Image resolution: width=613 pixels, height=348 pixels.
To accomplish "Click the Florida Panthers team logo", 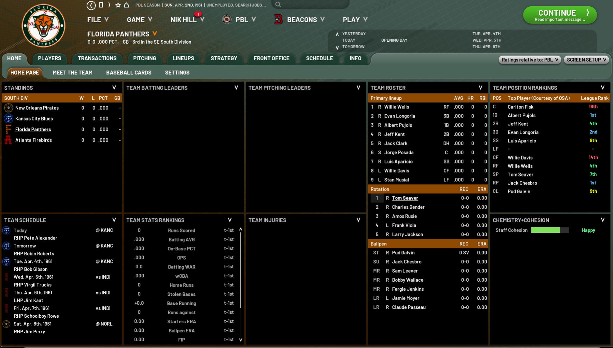I will point(43,26).
